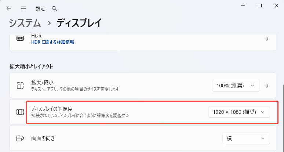The width and height of the screenshot is (284, 152).
Task: Go to システム in the breadcrumb
Action: [25, 23]
